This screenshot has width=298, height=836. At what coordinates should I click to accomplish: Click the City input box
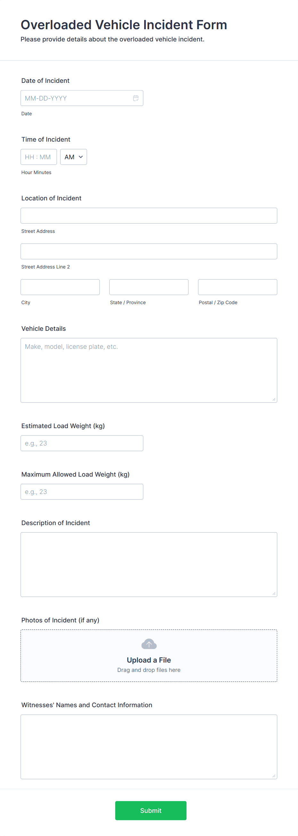(60, 287)
